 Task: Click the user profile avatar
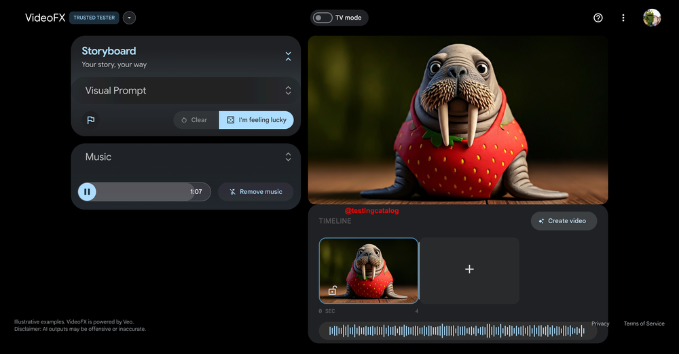coord(652,18)
